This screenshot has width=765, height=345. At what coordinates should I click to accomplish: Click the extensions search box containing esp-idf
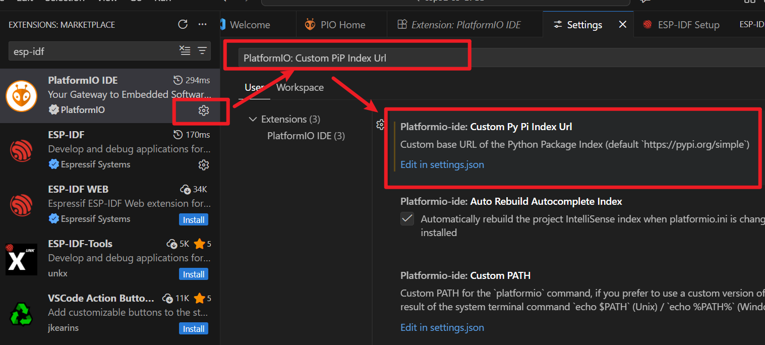point(93,51)
